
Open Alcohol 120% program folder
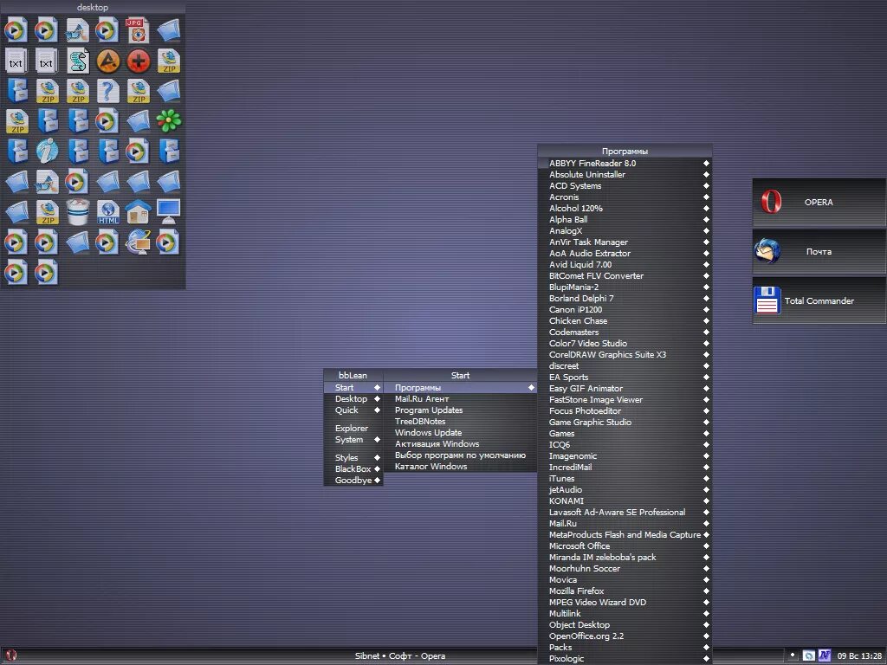pyautogui.click(x=625, y=209)
